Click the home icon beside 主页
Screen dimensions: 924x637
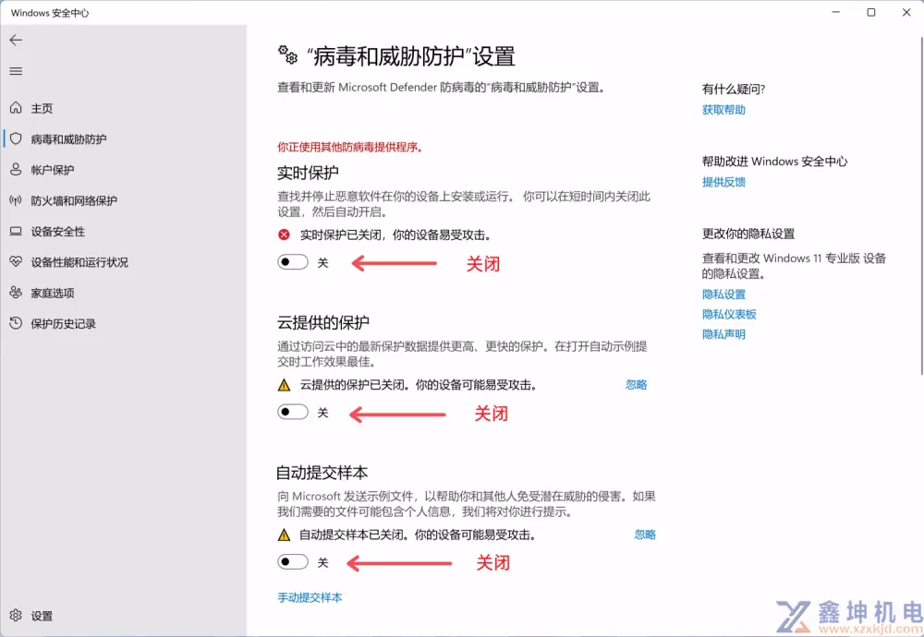16,108
